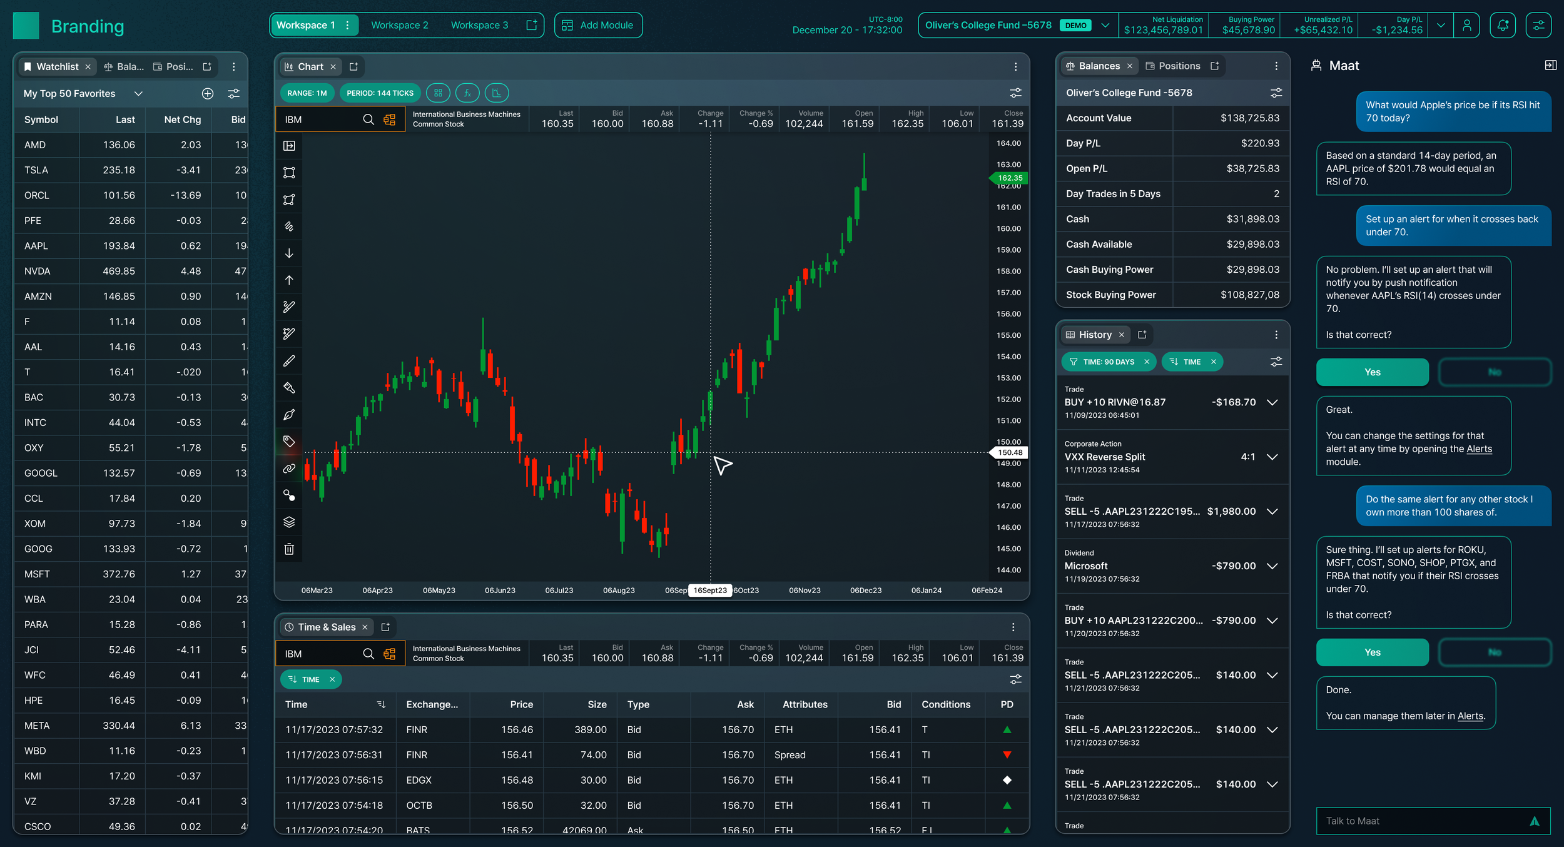
Task: Open the user profile icon
Action: click(1466, 25)
